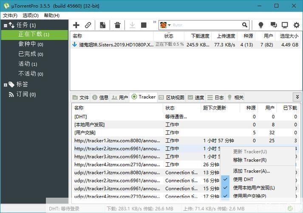Open Preferences gear icon

coord(296,25)
